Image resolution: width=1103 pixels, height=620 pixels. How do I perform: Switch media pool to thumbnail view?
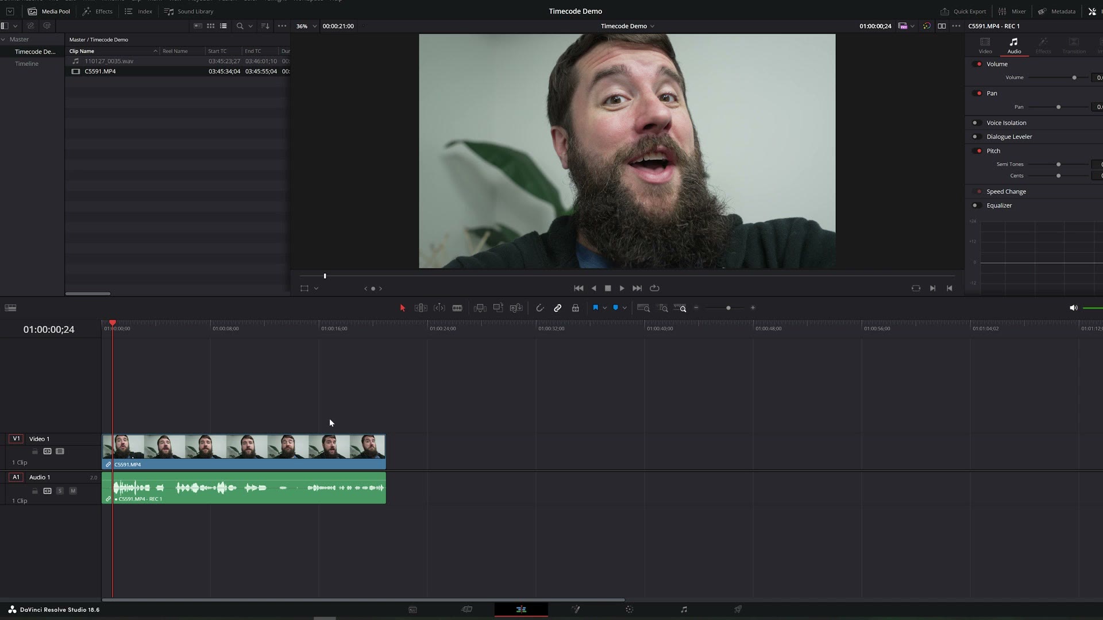210,26
